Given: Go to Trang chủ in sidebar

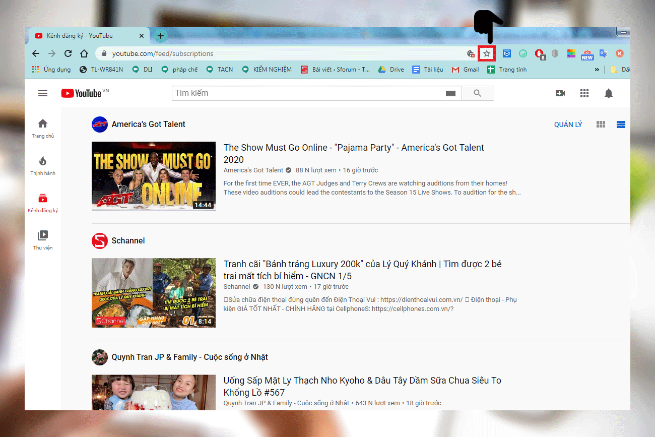Looking at the screenshot, I should (43, 128).
